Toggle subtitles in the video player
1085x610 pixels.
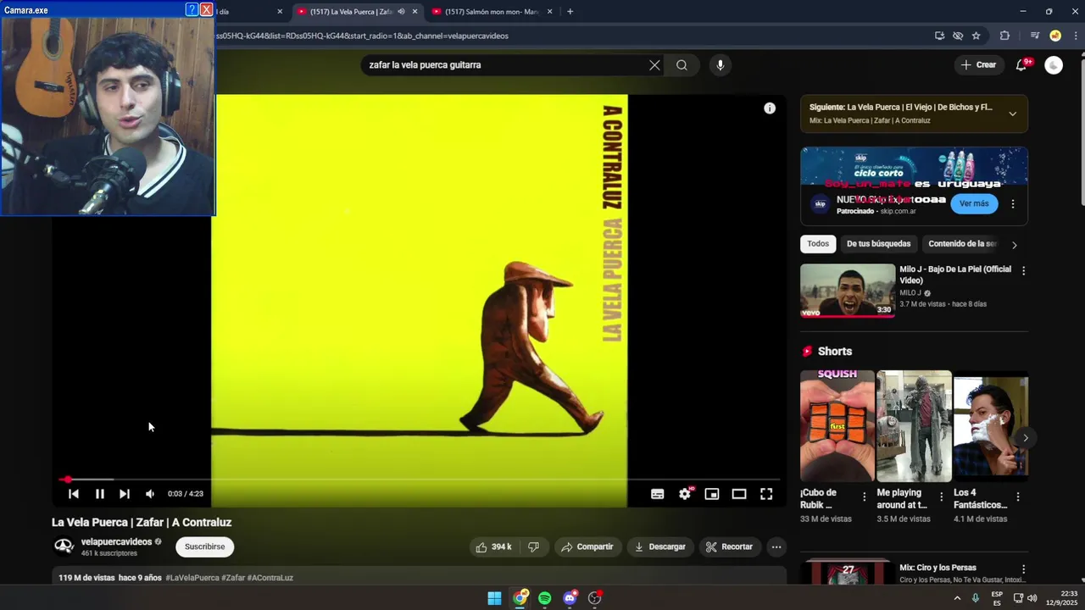tap(658, 494)
